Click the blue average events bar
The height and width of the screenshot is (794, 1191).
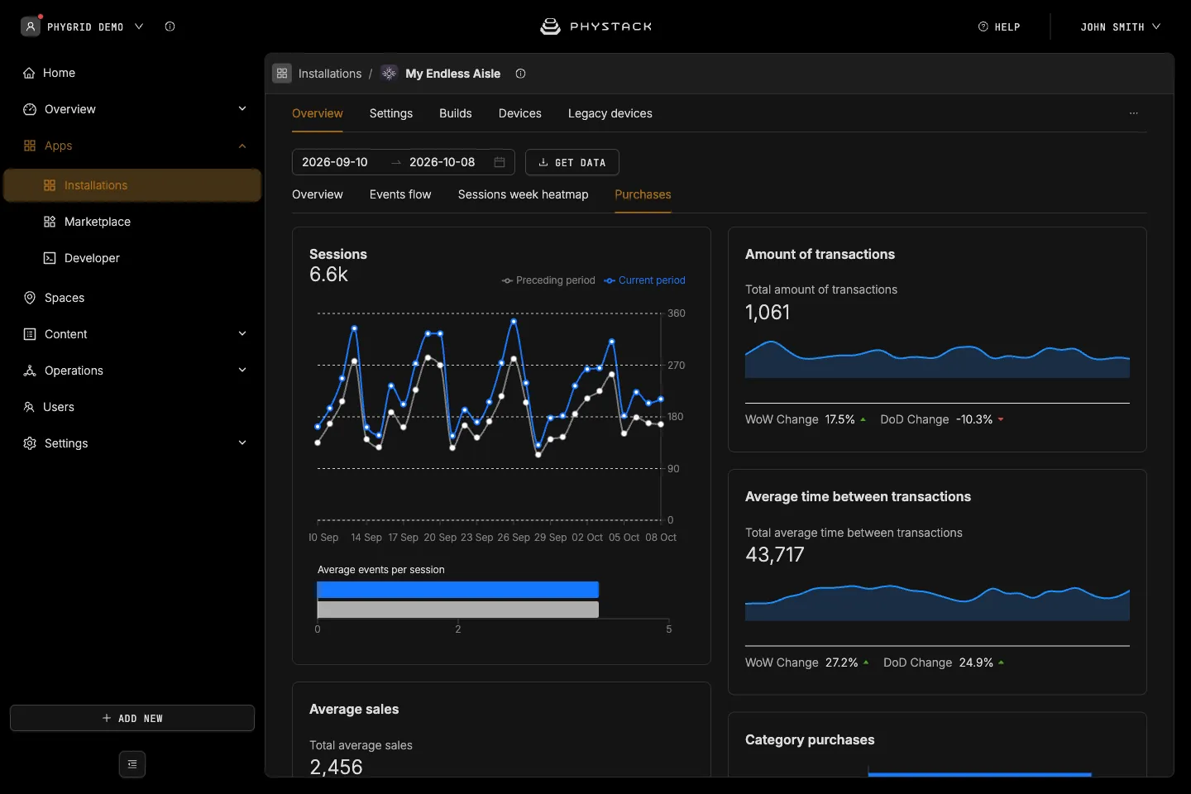[x=458, y=590]
